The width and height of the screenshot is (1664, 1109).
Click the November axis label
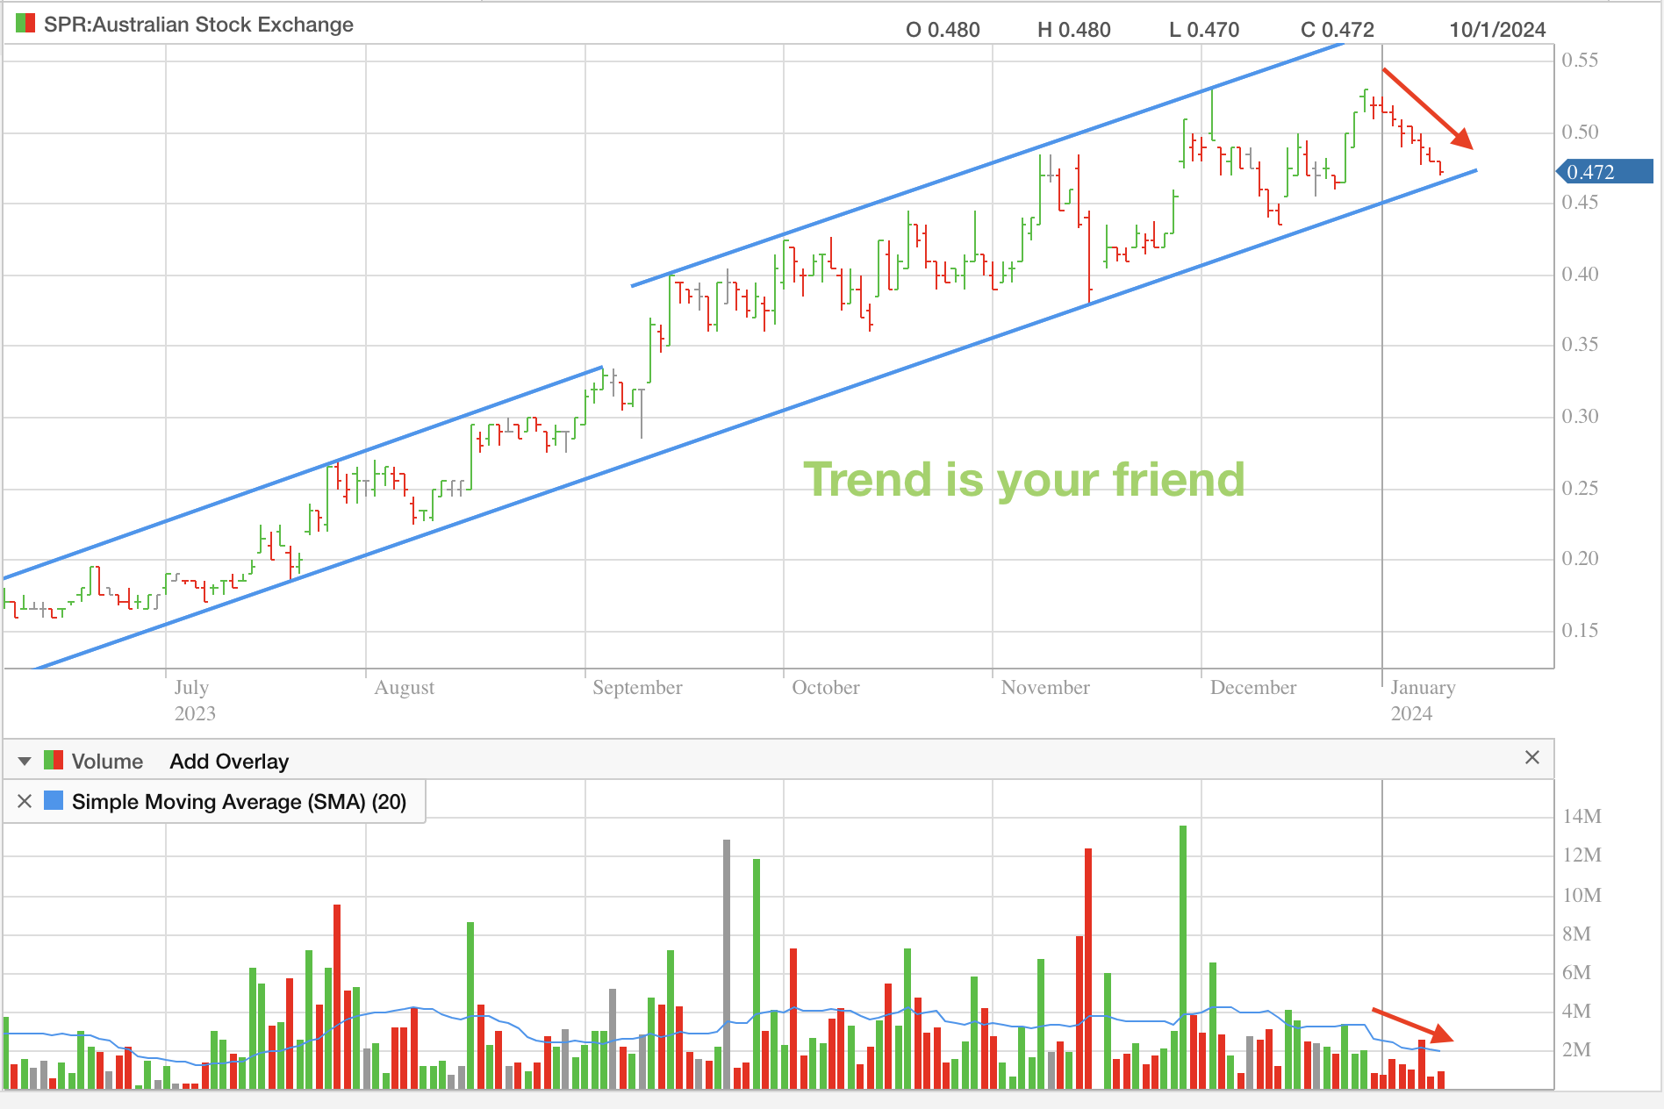[1045, 688]
